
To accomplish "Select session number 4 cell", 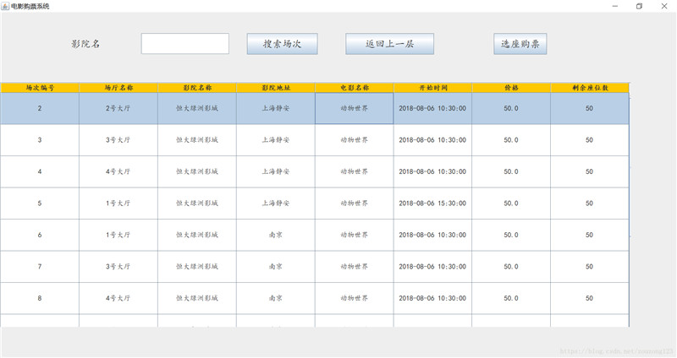I will coord(40,171).
